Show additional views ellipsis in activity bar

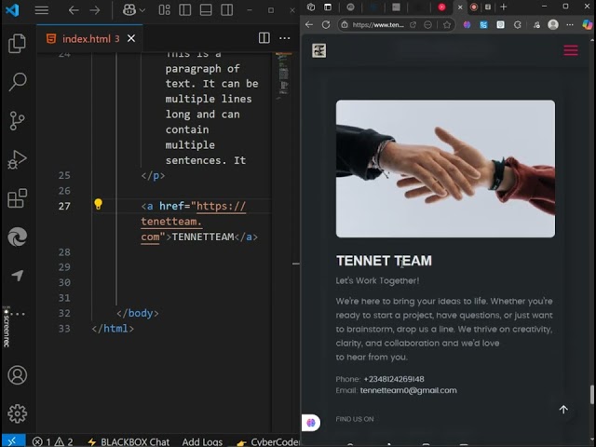[x=18, y=314]
